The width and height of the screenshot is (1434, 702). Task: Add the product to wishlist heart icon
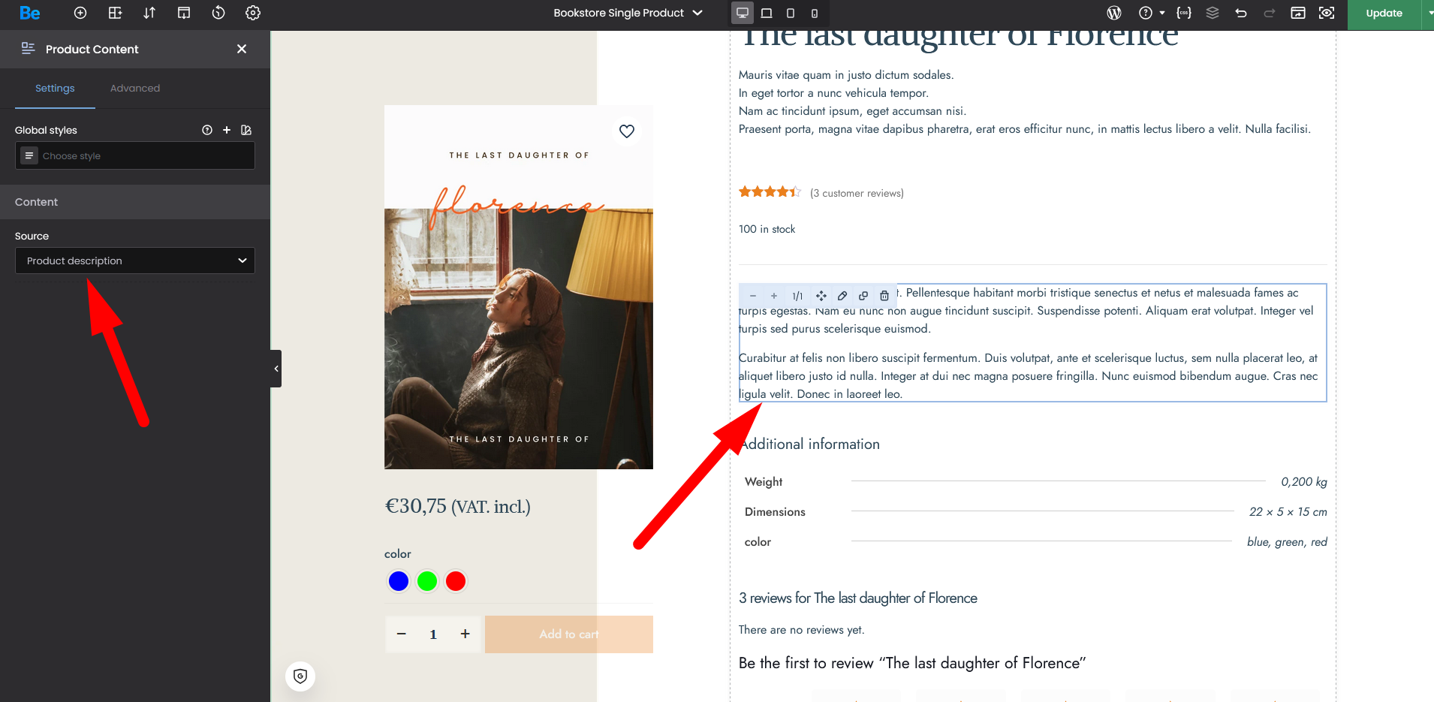(627, 131)
